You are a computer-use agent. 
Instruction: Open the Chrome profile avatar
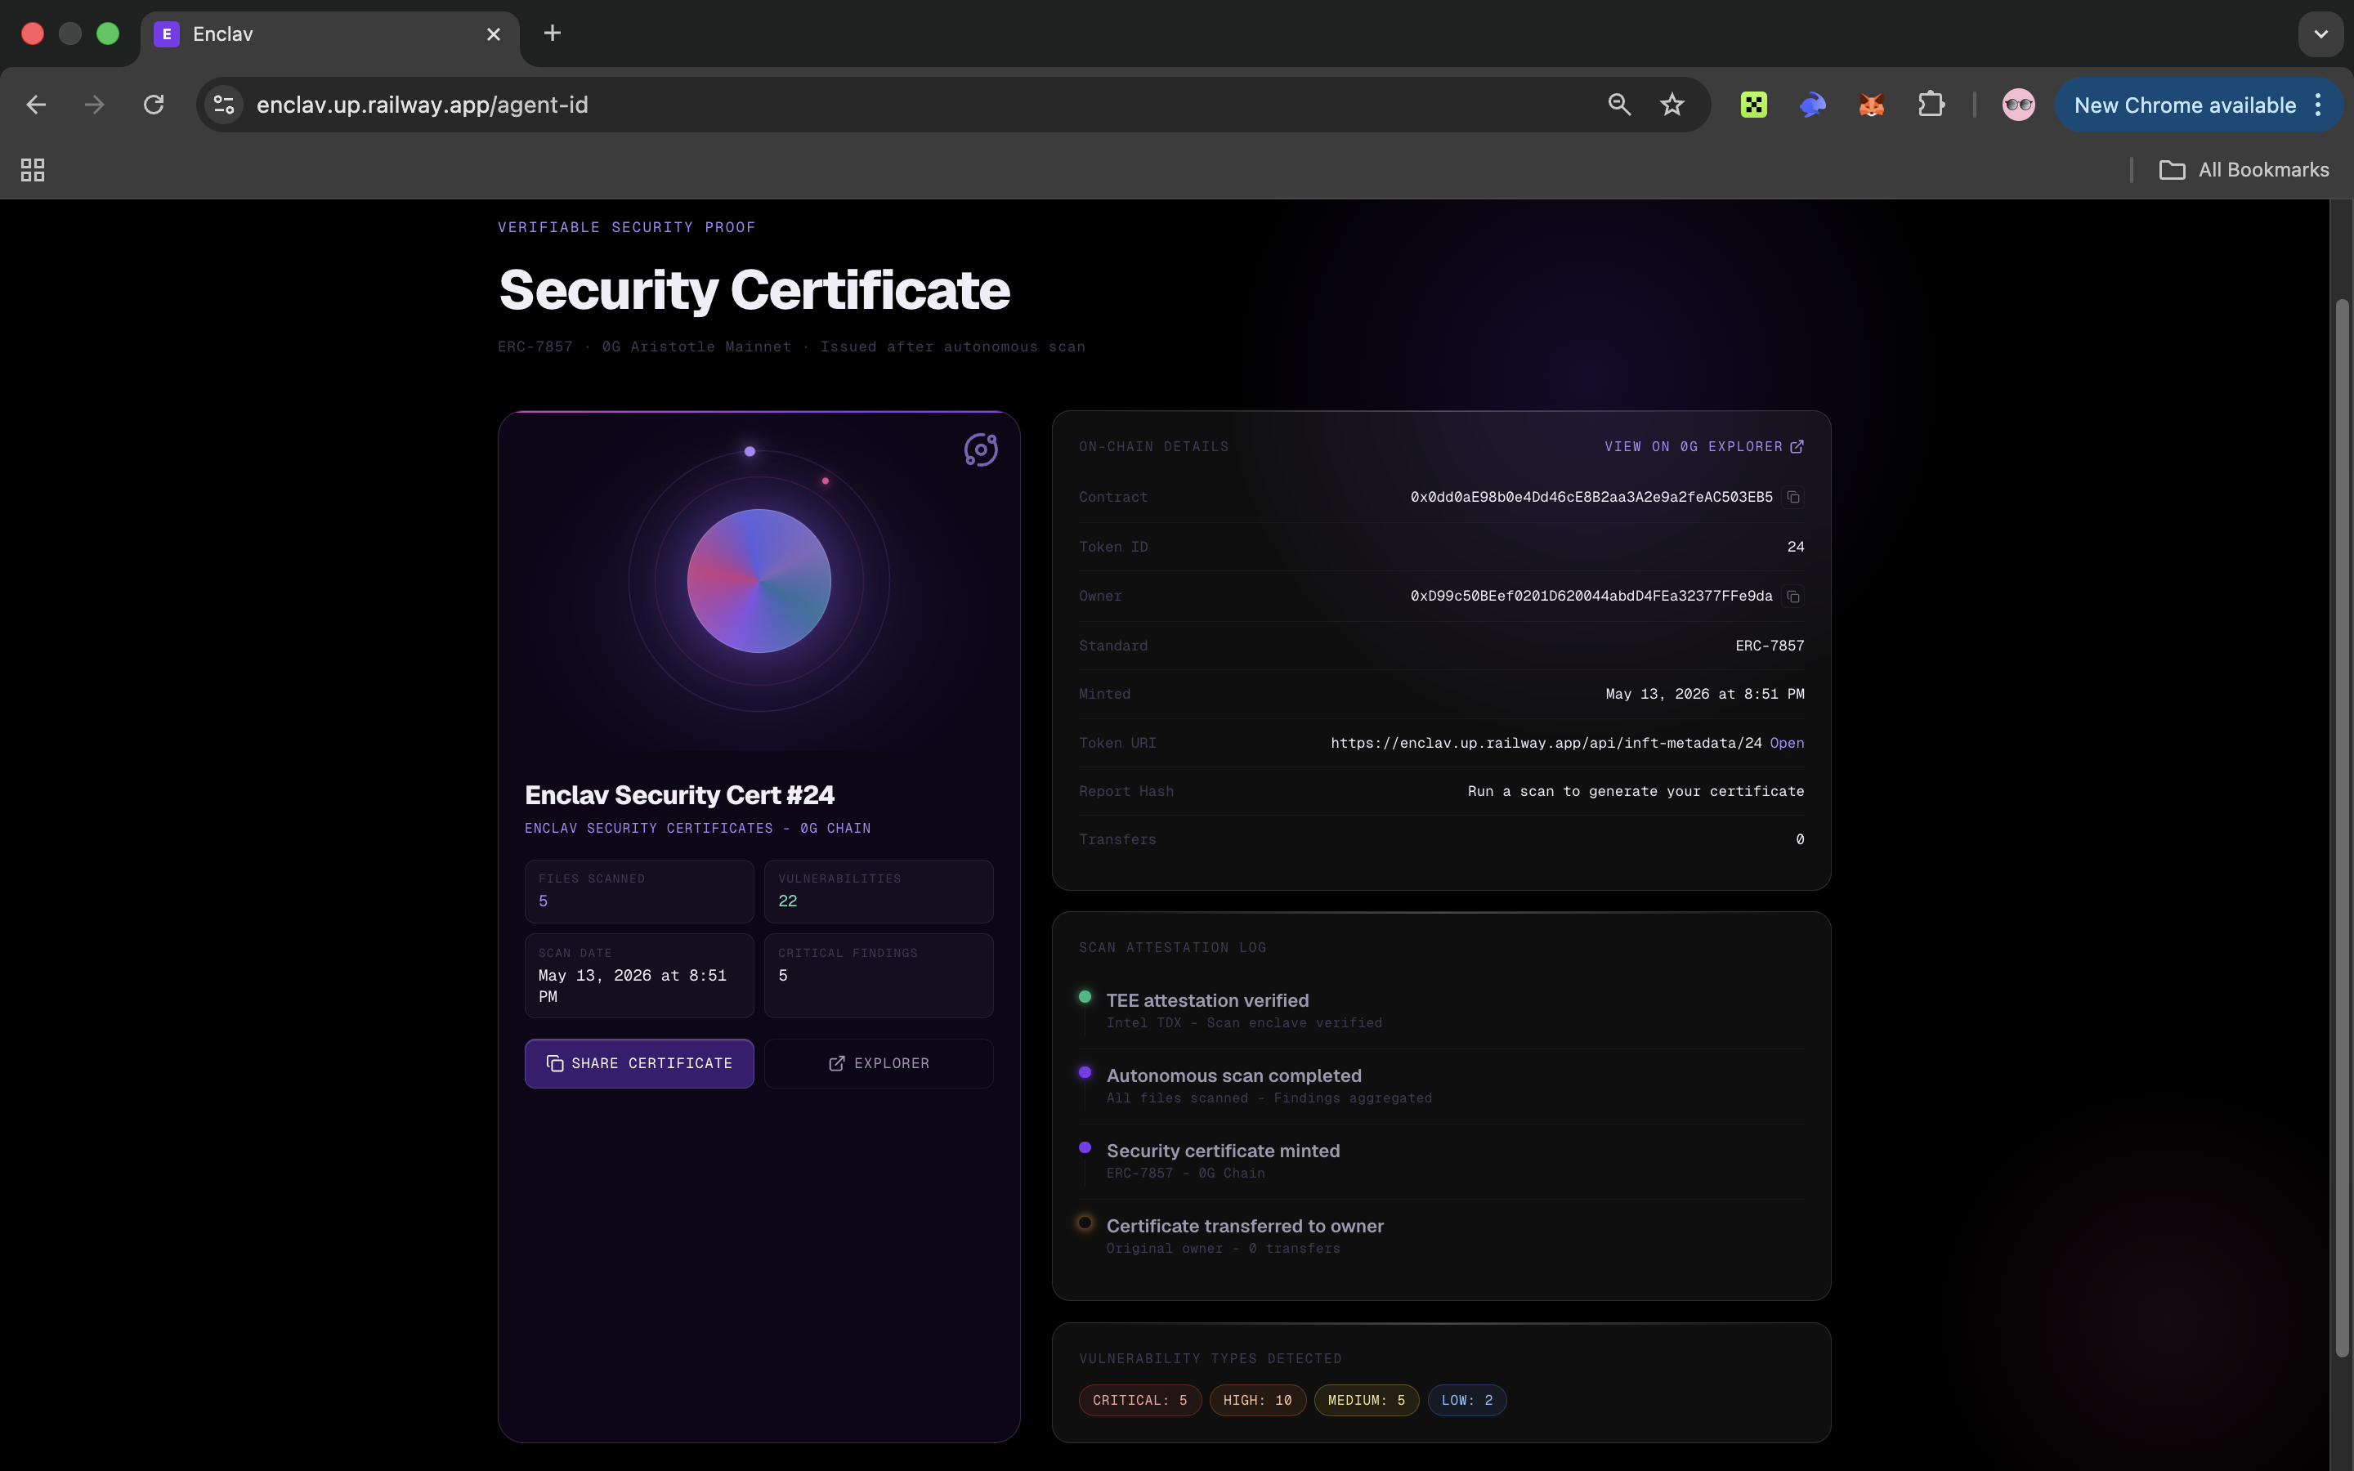pyautogui.click(x=2018, y=105)
